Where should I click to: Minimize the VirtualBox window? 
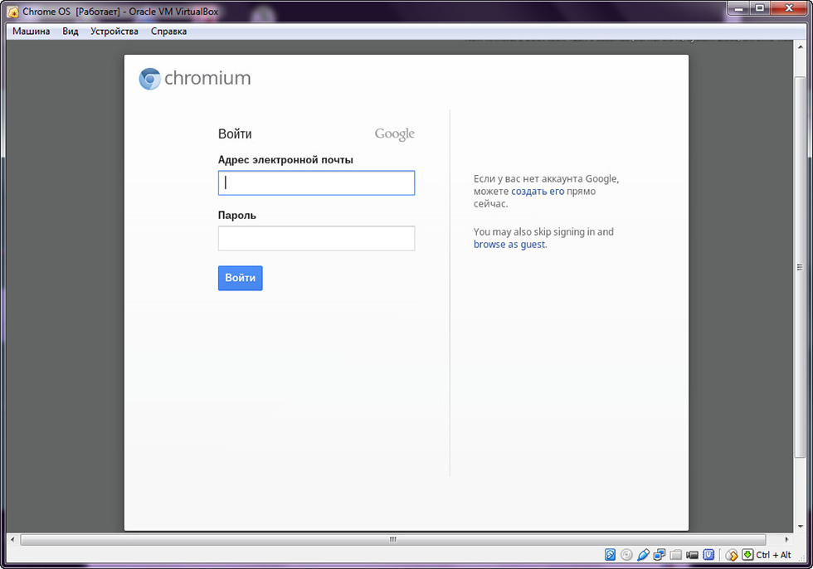coord(739,8)
